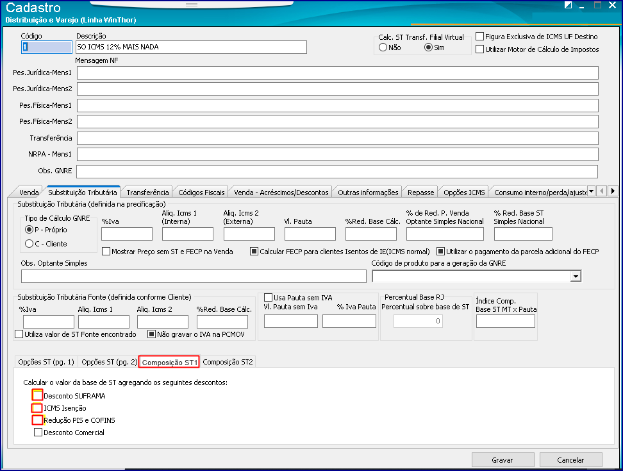Check Redução PIS e COFINS option
The width and height of the screenshot is (623, 471).
tap(38, 420)
